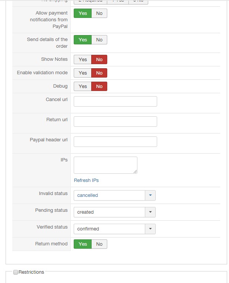Set Show Notes to No
229x283 pixels.
tap(99, 60)
